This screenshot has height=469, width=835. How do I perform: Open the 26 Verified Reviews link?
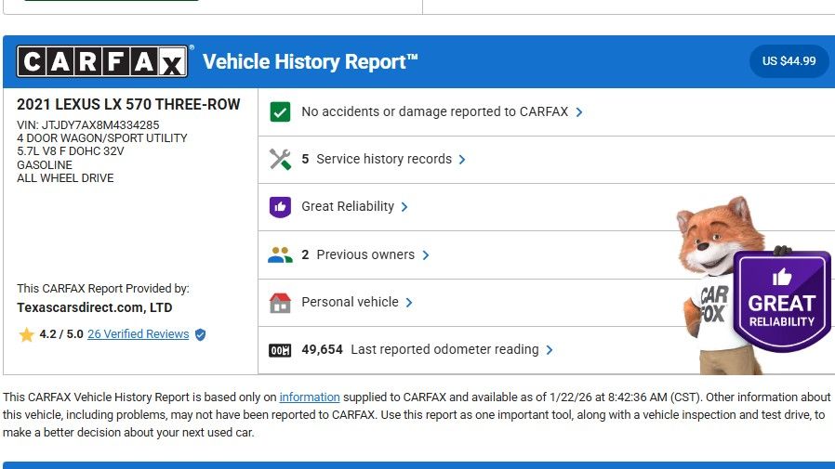[x=138, y=334]
